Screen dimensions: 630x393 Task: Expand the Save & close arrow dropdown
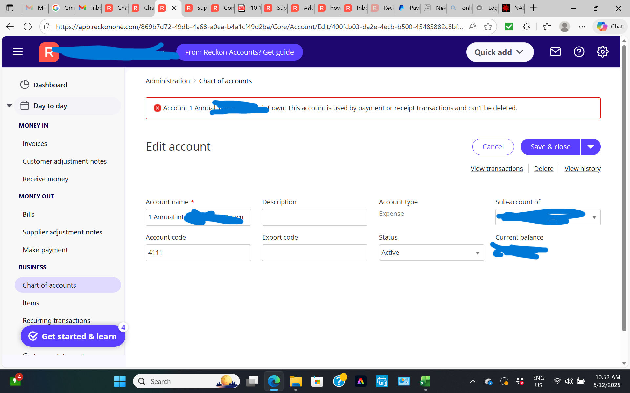pos(591,147)
